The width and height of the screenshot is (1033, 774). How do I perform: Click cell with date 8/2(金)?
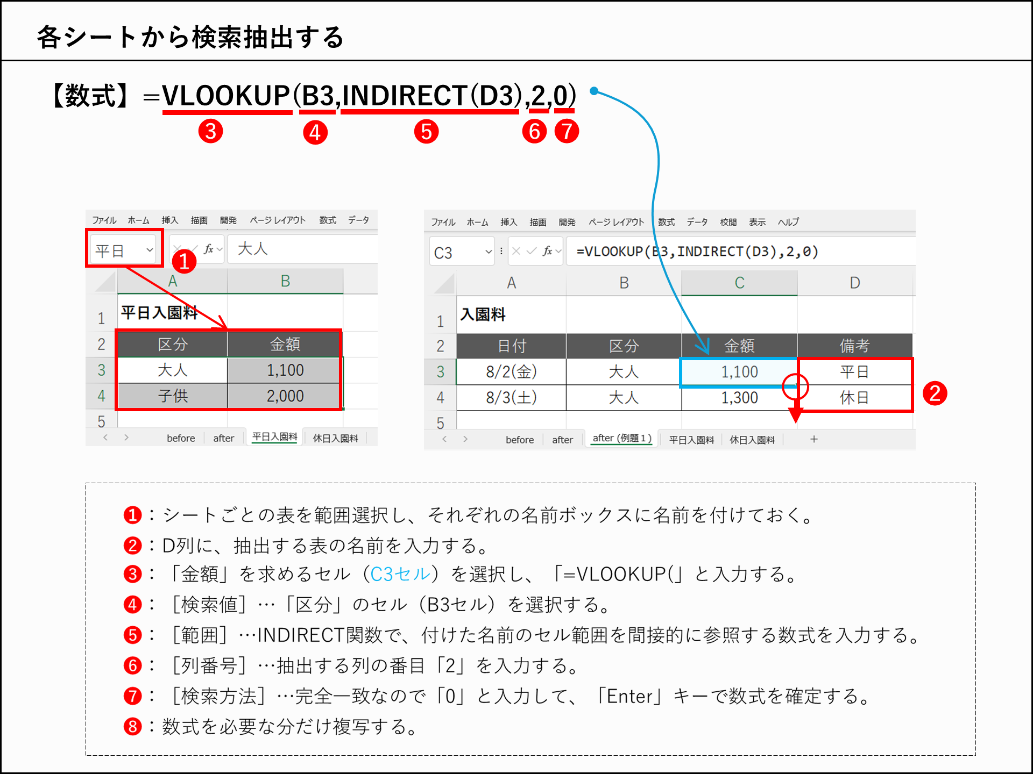coord(511,372)
